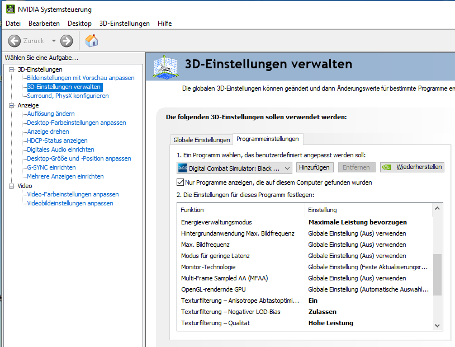Image resolution: width=455 pixels, height=347 pixels.
Task: Open Desktop-Größe und -Position anpassen
Action: point(79,159)
